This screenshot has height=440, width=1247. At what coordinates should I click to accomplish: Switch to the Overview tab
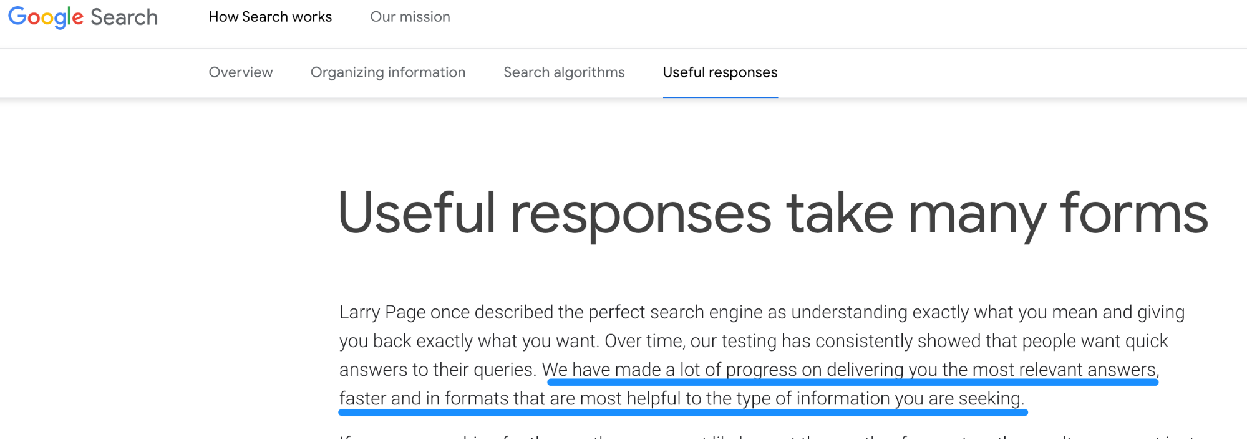(241, 72)
